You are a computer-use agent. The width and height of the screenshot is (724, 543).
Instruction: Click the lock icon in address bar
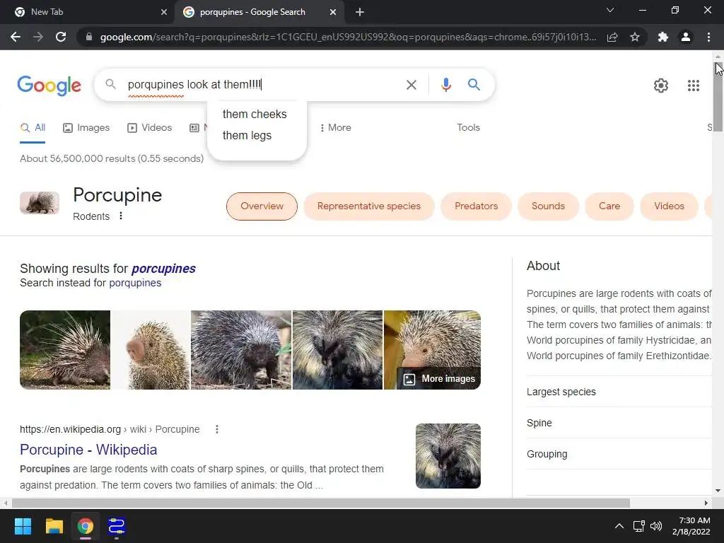click(89, 37)
